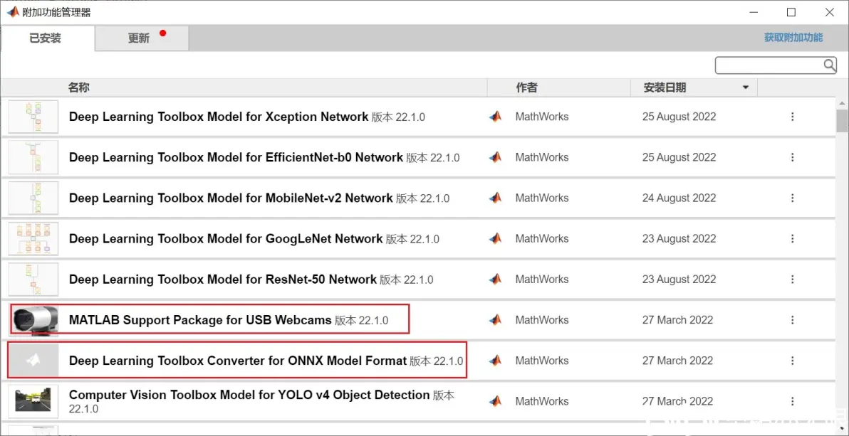This screenshot has height=436, width=849.
Task: Open the GoogLeNet Network thumbnail
Action: pyautogui.click(x=33, y=238)
